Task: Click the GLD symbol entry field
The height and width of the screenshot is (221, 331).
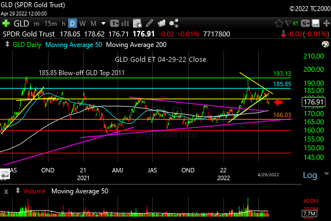Action: point(21,24)
